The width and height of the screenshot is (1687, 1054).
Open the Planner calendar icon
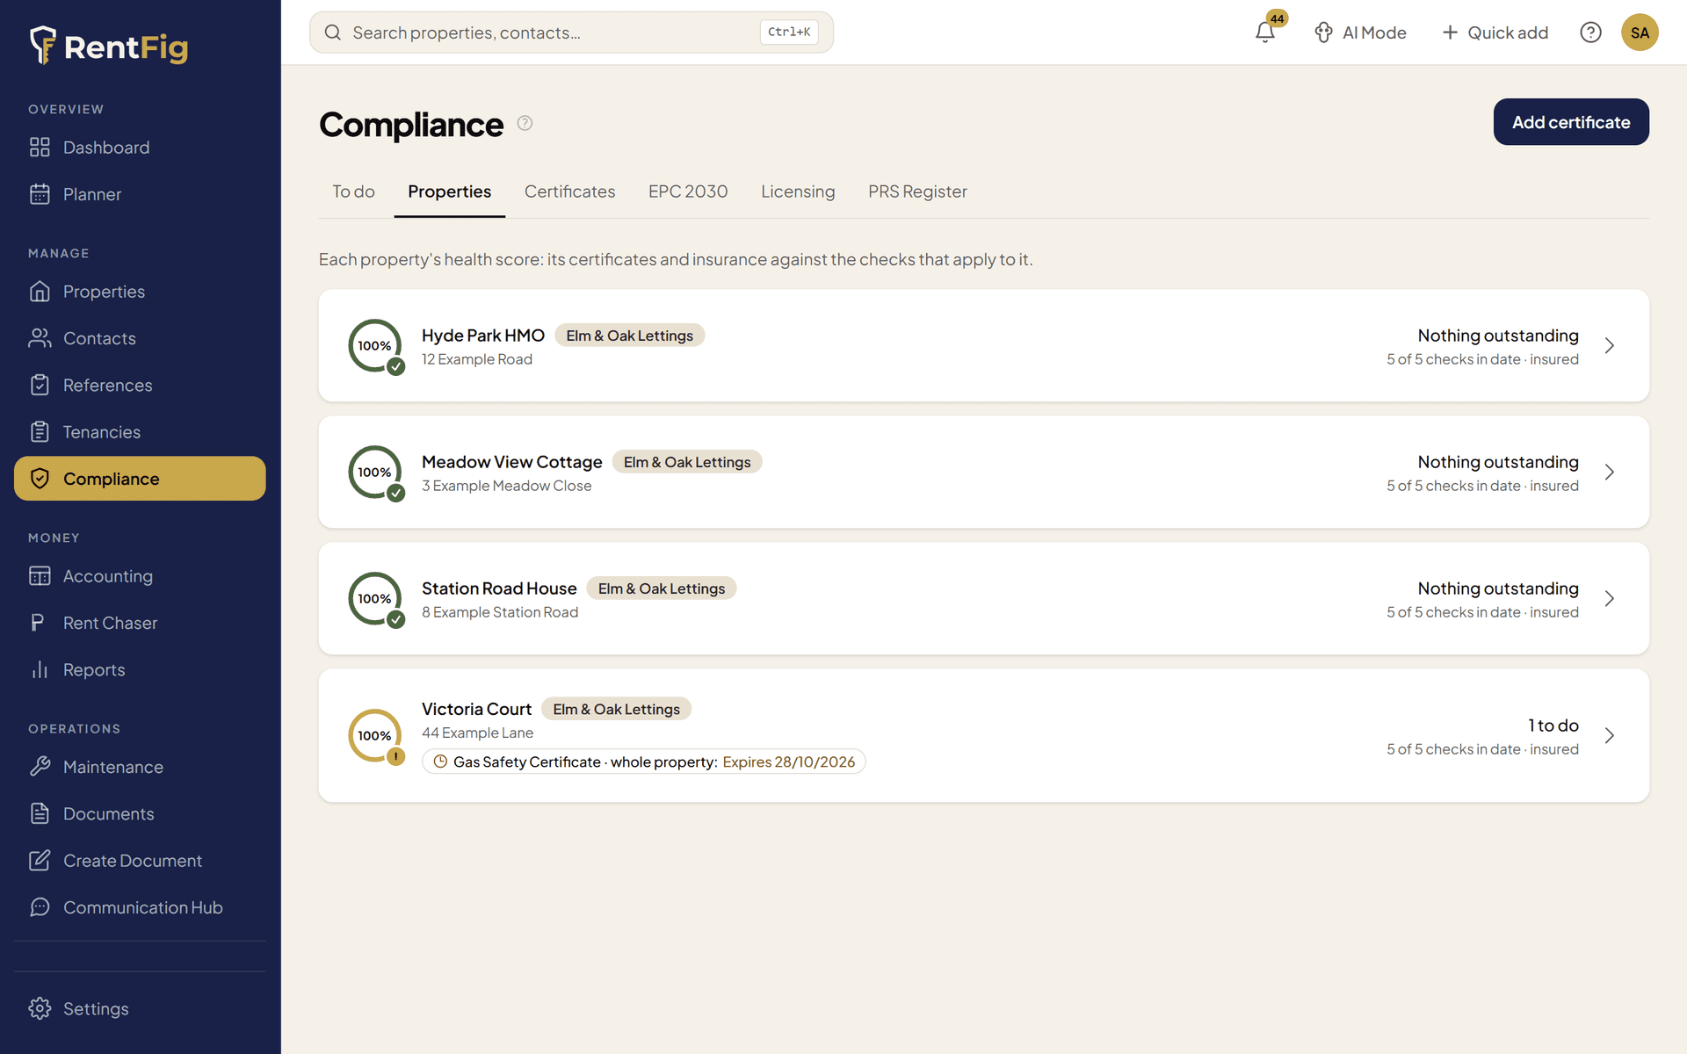coord(40,194)
